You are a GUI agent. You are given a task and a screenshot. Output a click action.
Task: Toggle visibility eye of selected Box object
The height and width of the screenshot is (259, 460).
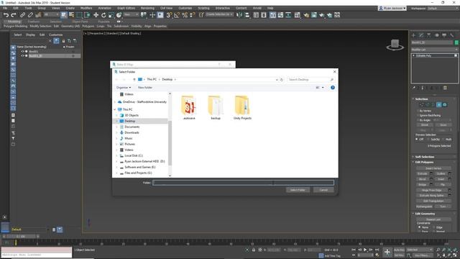coord(22,56)
